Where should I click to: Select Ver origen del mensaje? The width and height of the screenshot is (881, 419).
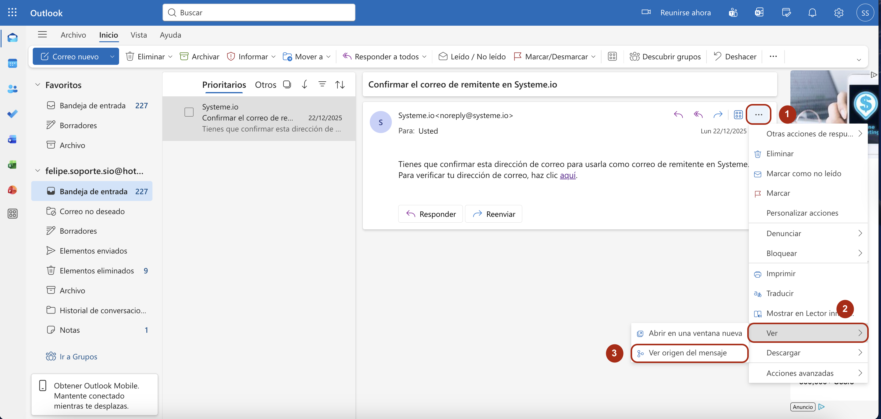point(688,353)
